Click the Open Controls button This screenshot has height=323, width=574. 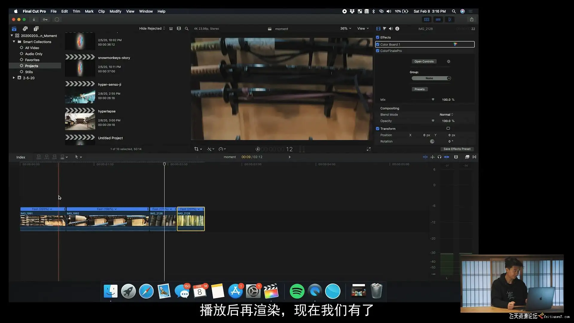424,62
